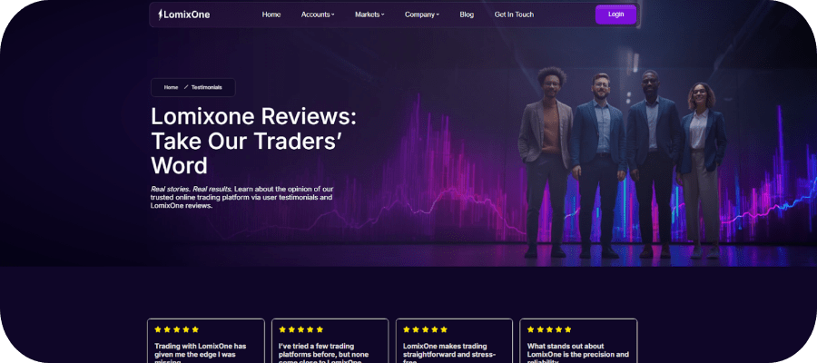Go to Home in the top navigation
The image size is (817, 363).
271,15
